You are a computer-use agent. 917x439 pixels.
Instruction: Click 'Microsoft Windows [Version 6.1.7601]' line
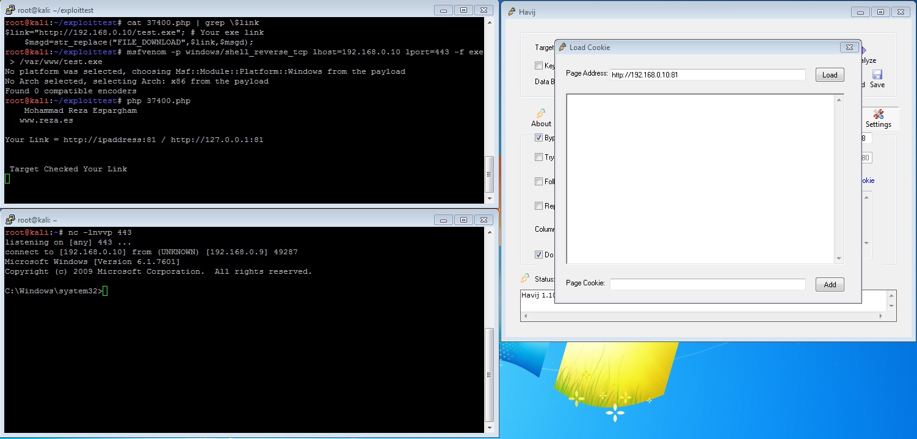93,262
